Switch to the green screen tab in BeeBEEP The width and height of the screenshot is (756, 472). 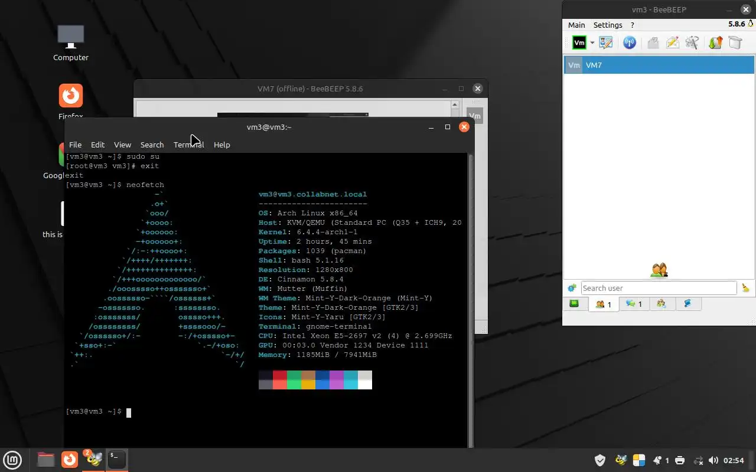point(574,304)
